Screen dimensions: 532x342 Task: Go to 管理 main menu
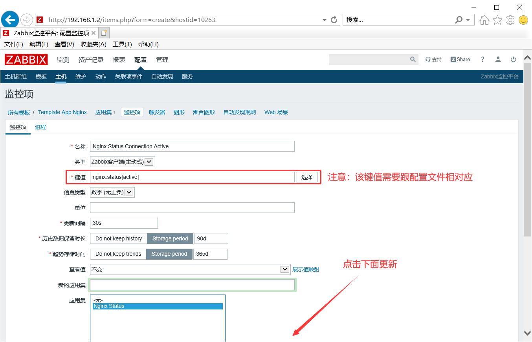(162, 60)
